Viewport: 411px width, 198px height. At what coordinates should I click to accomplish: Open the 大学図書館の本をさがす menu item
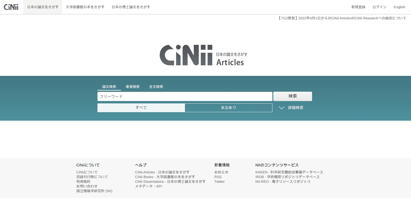point(85,7)
